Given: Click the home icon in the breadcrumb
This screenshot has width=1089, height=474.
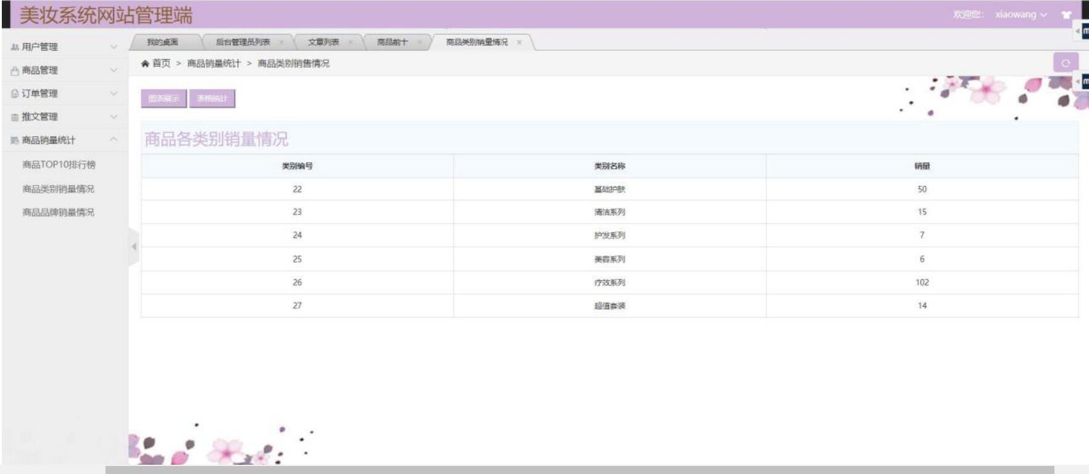Looking at the screenshot, I should 145,63.
